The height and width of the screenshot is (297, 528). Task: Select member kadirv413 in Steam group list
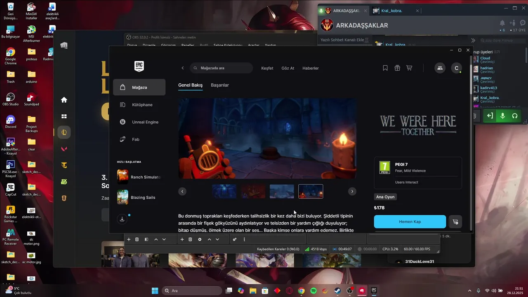(x=489, y=88)
